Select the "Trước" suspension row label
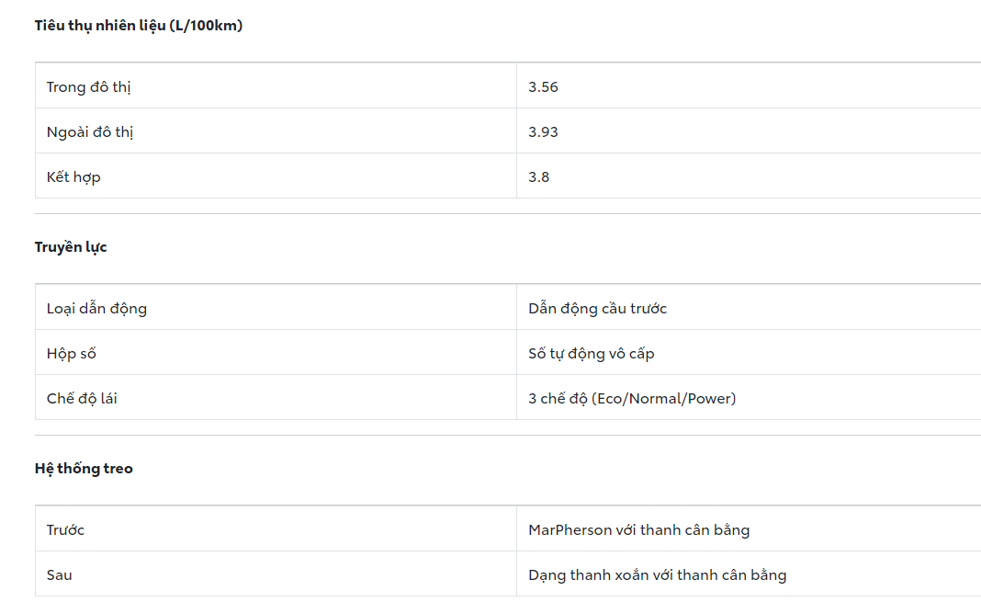This screenshot has width=981, height=602. pyautogui.click(x=65, y=530)
